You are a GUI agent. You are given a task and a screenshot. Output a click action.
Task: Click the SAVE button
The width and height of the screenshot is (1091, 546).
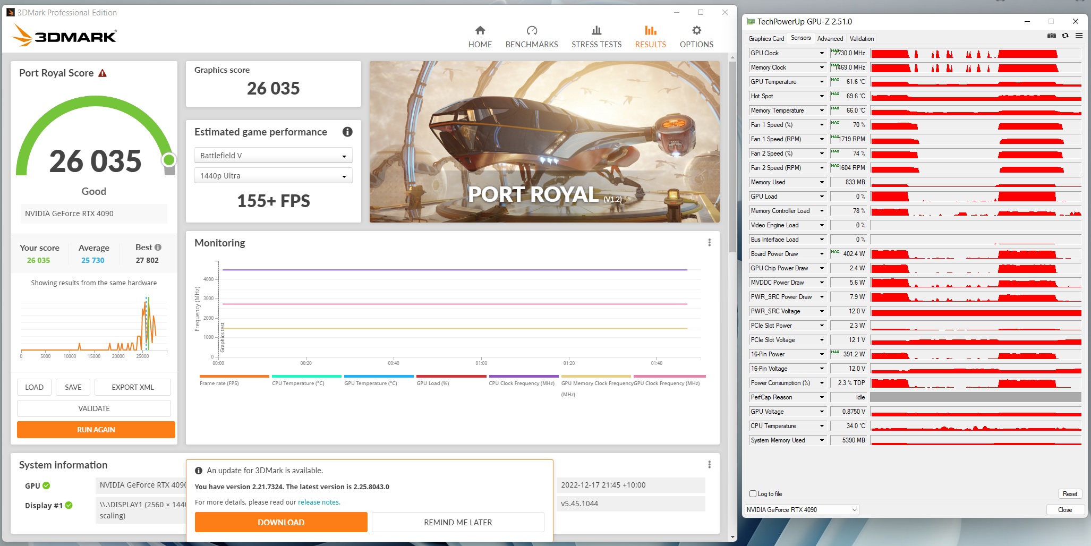click(73, 387)
